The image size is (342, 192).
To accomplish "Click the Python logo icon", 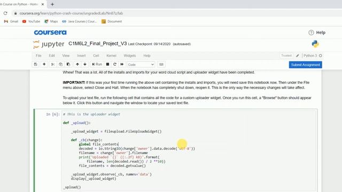I will tap(315, 44).
